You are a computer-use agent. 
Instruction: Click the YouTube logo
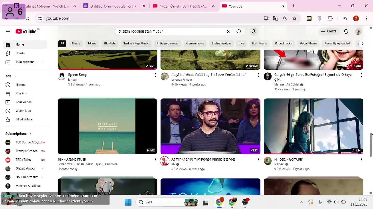[x=26, y=31]
